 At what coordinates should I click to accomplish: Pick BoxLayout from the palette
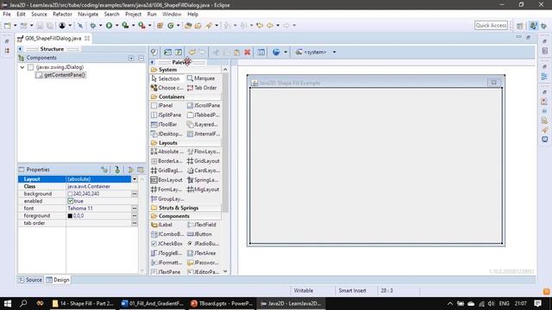[x=166, y=180]
